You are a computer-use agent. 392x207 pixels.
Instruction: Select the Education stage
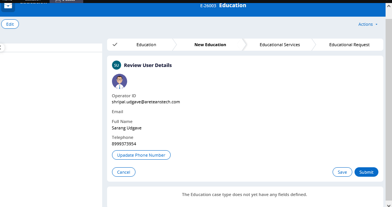point(146,45)
